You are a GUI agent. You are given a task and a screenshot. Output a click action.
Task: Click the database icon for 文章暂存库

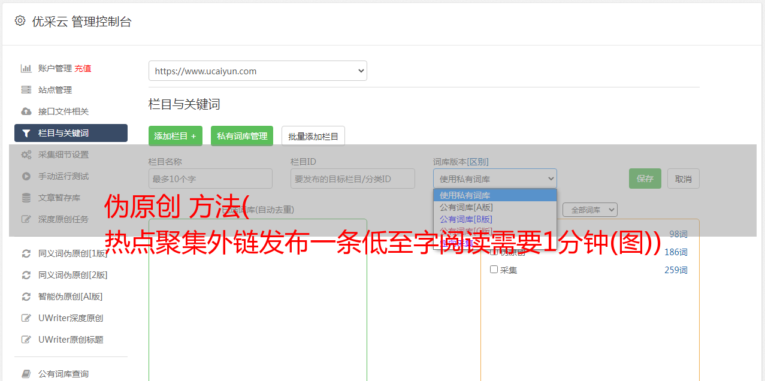[26, 198]
